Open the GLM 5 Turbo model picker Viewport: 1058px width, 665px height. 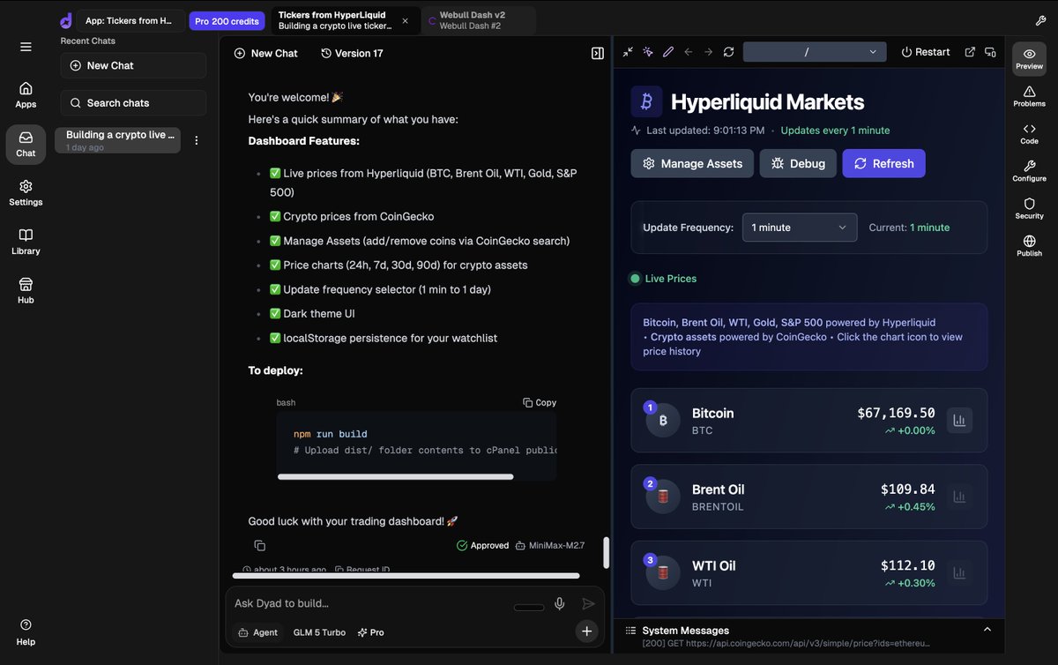[x=319, y=632]
